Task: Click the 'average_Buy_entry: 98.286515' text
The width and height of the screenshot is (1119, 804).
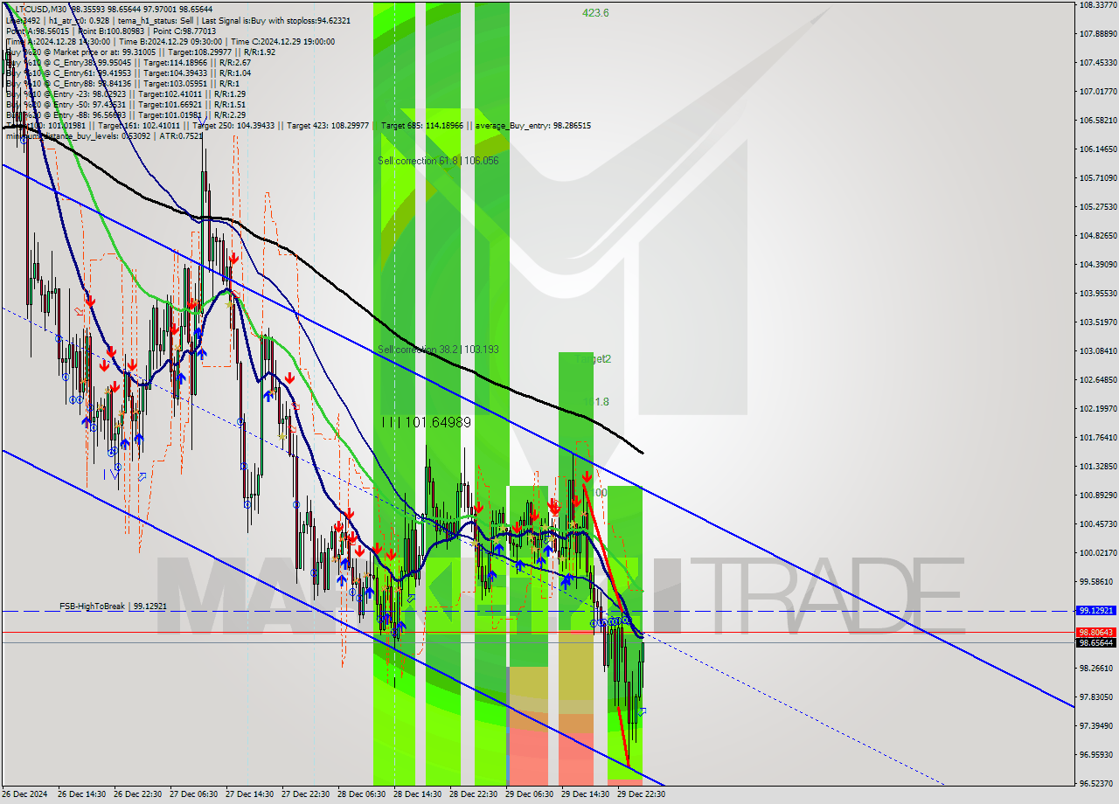Action: tap(533, 126)
